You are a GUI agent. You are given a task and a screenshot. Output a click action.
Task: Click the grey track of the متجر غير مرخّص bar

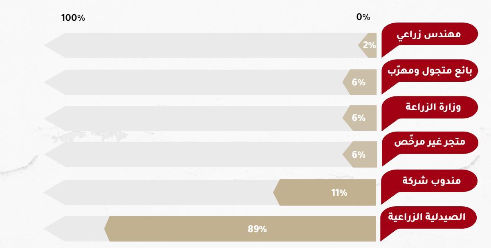coord(194,156)
